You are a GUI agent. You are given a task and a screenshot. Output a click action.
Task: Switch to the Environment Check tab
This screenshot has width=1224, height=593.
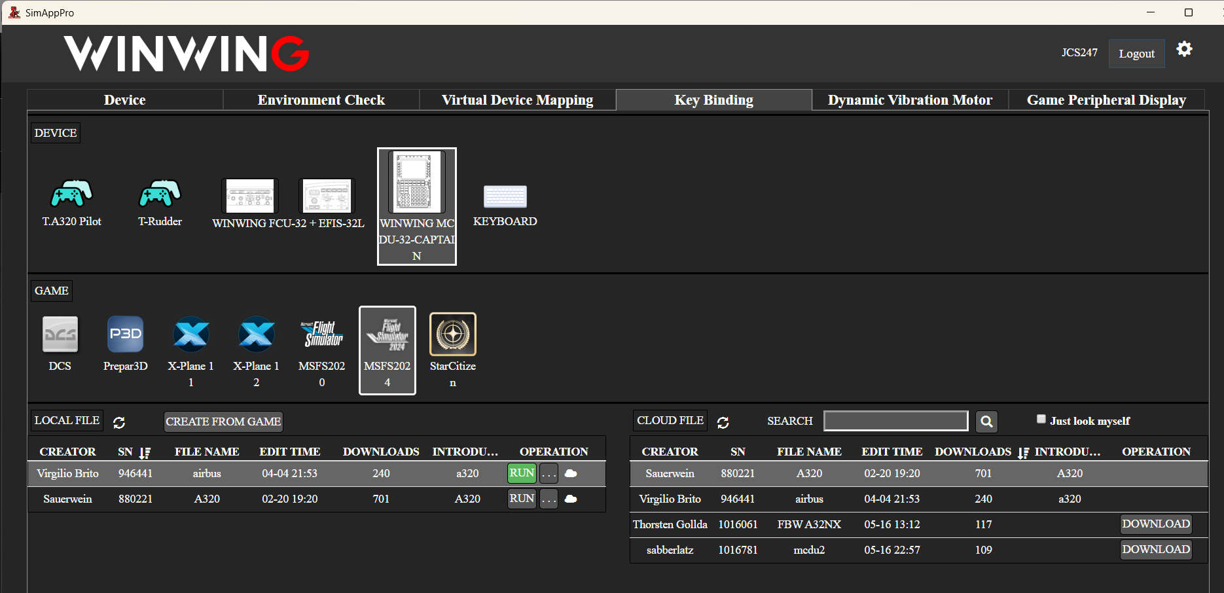point(321,99)
